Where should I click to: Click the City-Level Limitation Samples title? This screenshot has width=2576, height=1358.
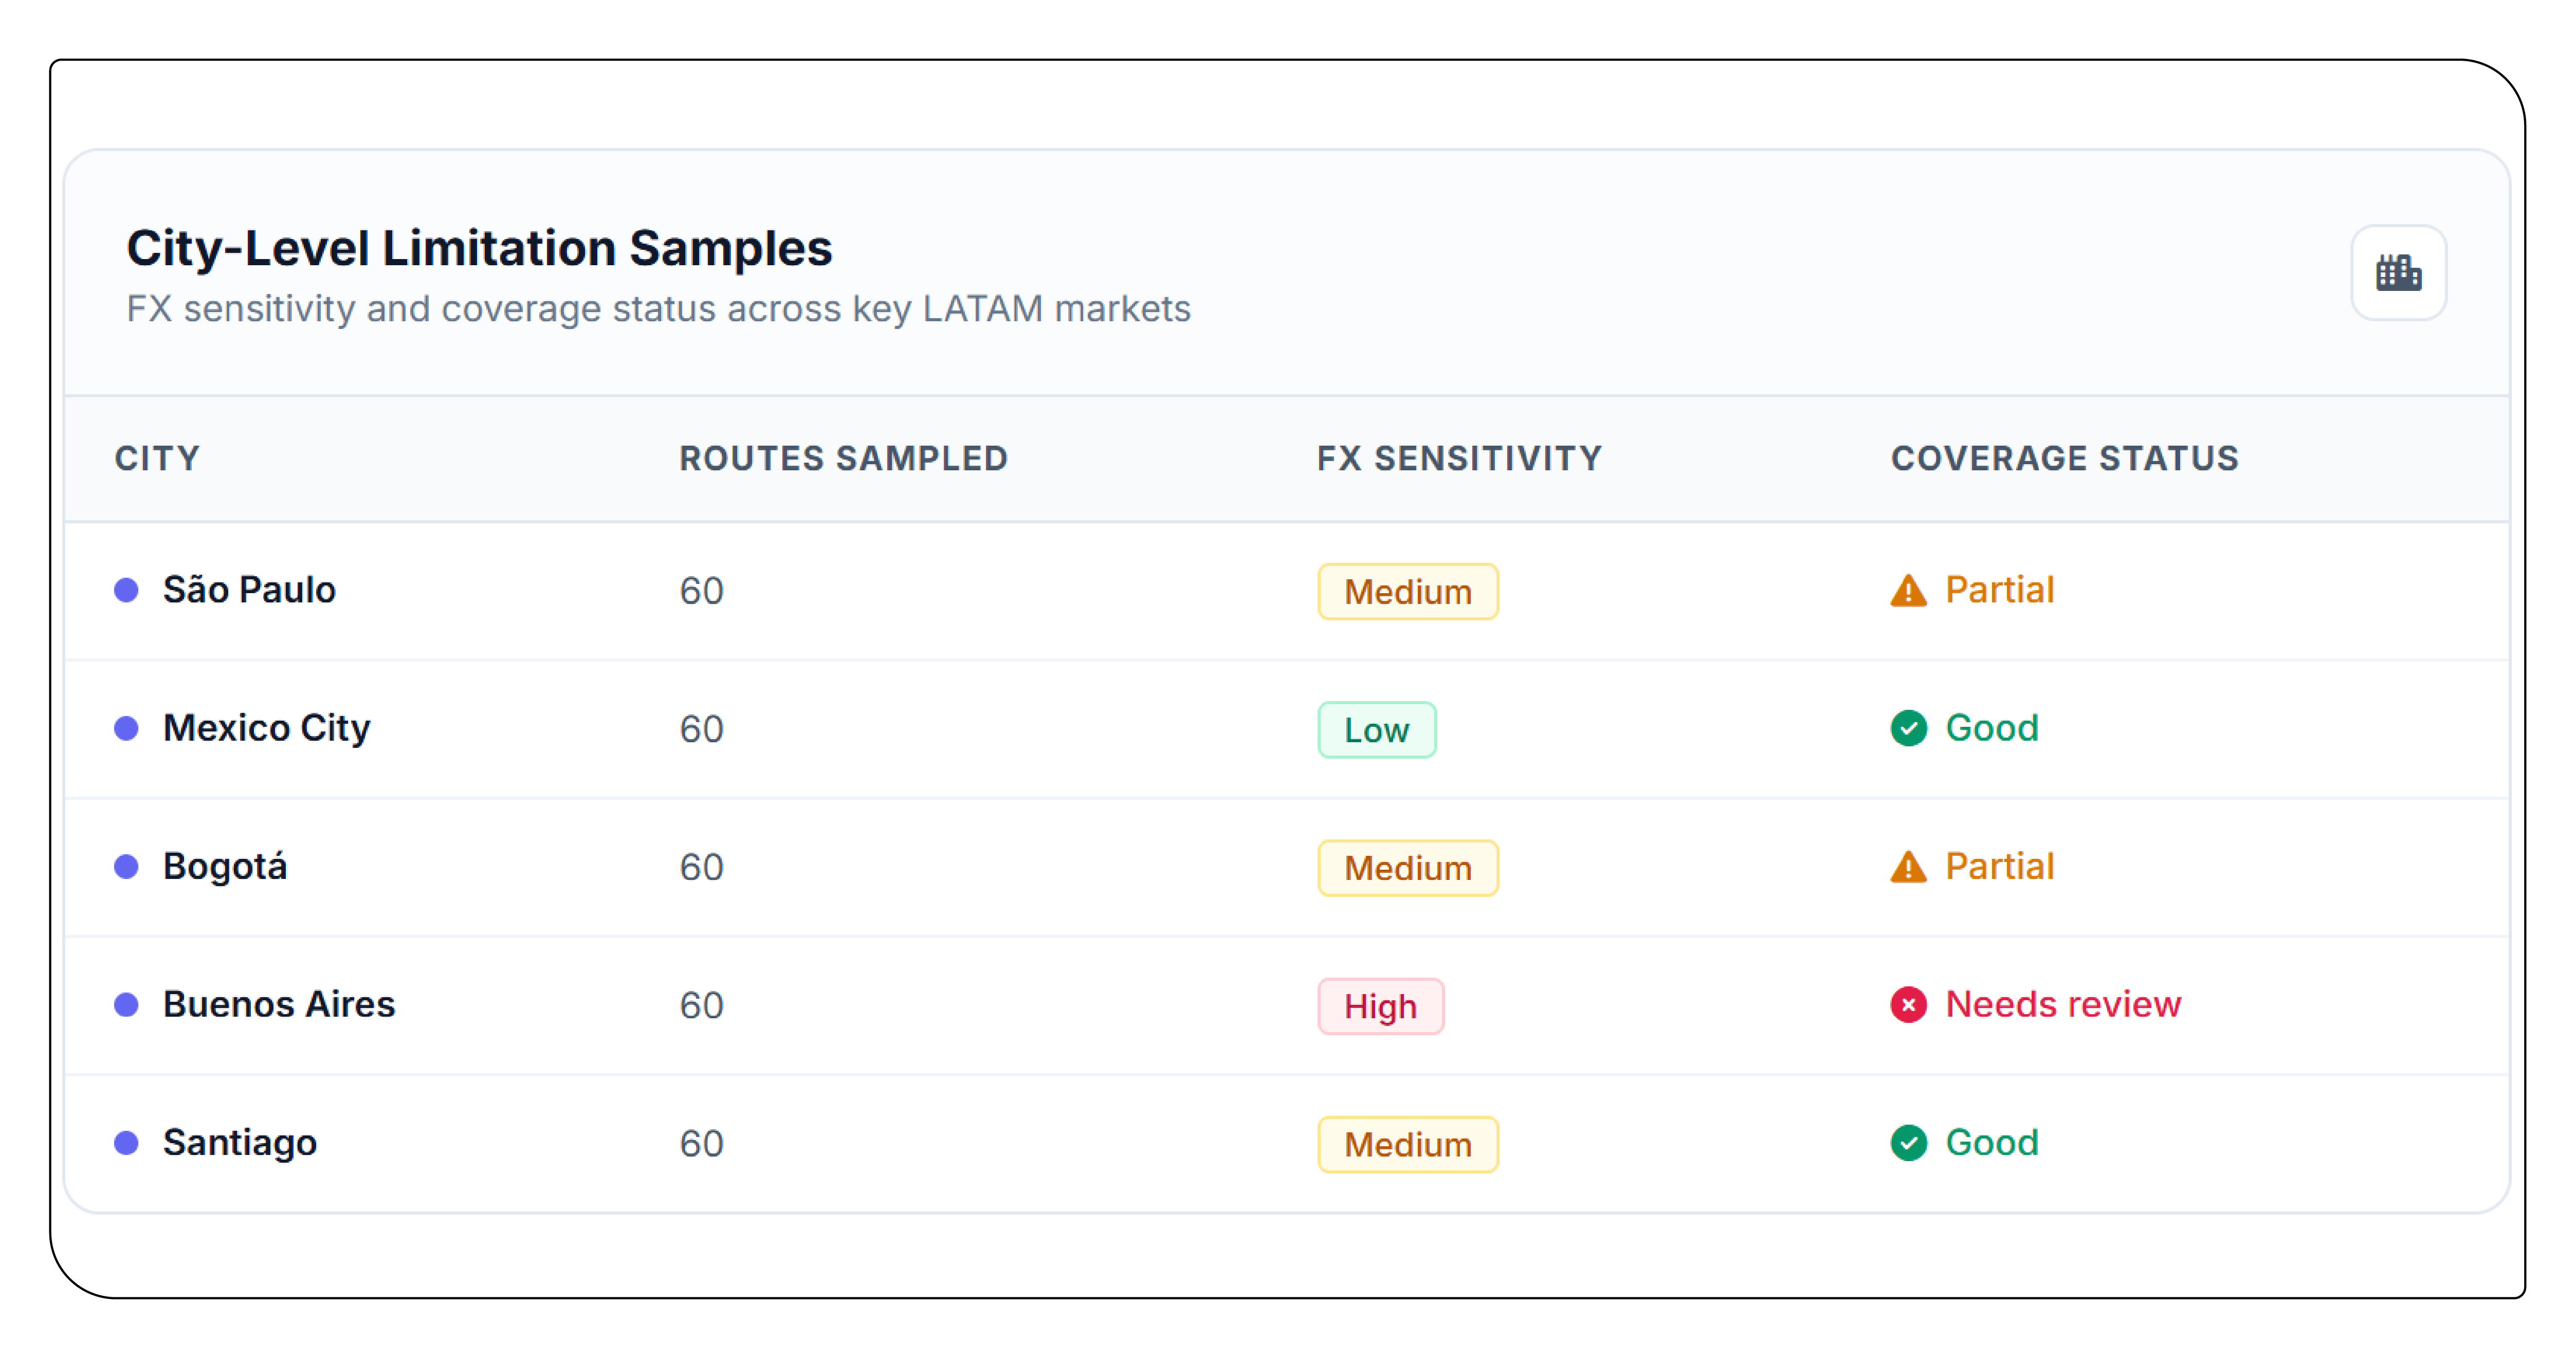click(x=479, y=247)
